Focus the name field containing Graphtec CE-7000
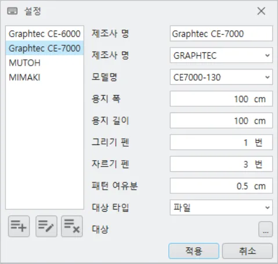The image size is (278, 264). (x=221, y=34)
